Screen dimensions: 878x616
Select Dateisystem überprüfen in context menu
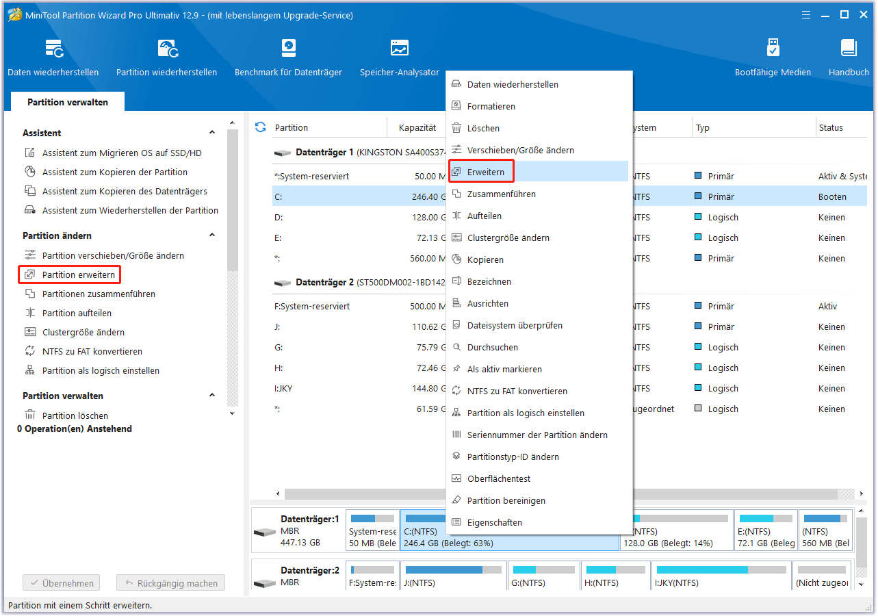tap(539, 326)
